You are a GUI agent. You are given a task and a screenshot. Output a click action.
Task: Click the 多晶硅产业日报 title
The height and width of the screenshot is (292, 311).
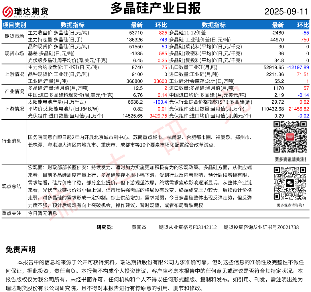[x=155, y=8]
